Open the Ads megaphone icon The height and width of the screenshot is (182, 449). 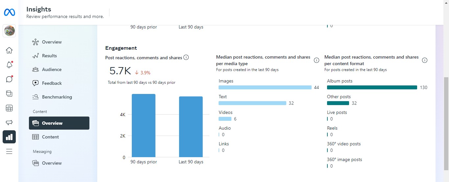9,122
